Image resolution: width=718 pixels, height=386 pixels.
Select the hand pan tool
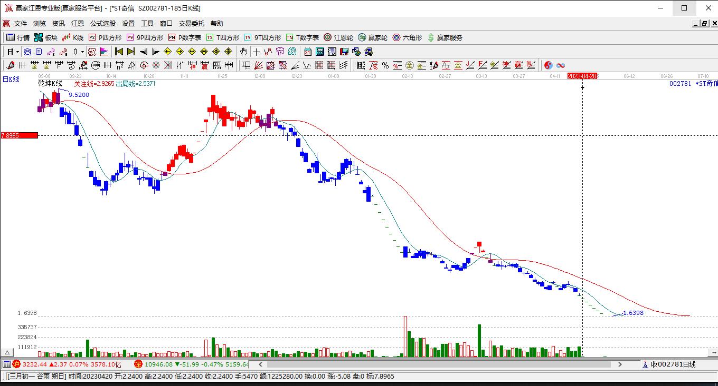[x=243, y=52]
